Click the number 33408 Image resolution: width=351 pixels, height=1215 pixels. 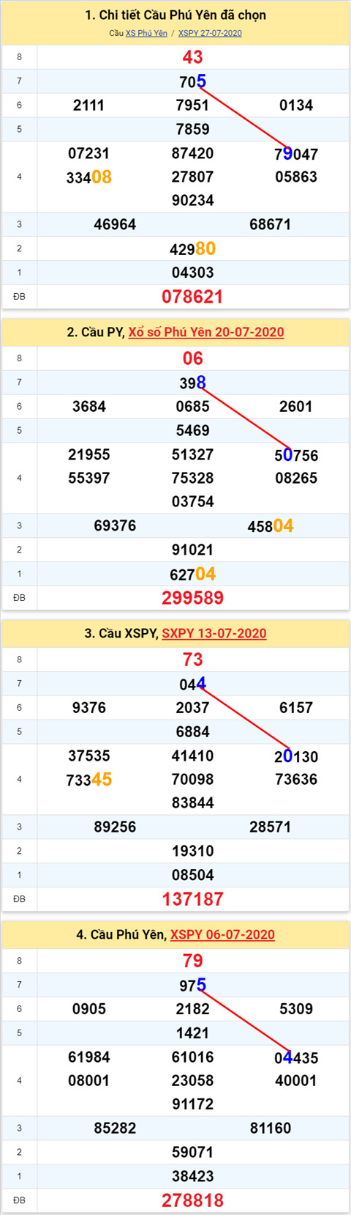(x=88, y=177)
